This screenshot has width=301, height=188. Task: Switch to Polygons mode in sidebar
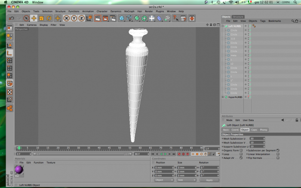[9, 76]
